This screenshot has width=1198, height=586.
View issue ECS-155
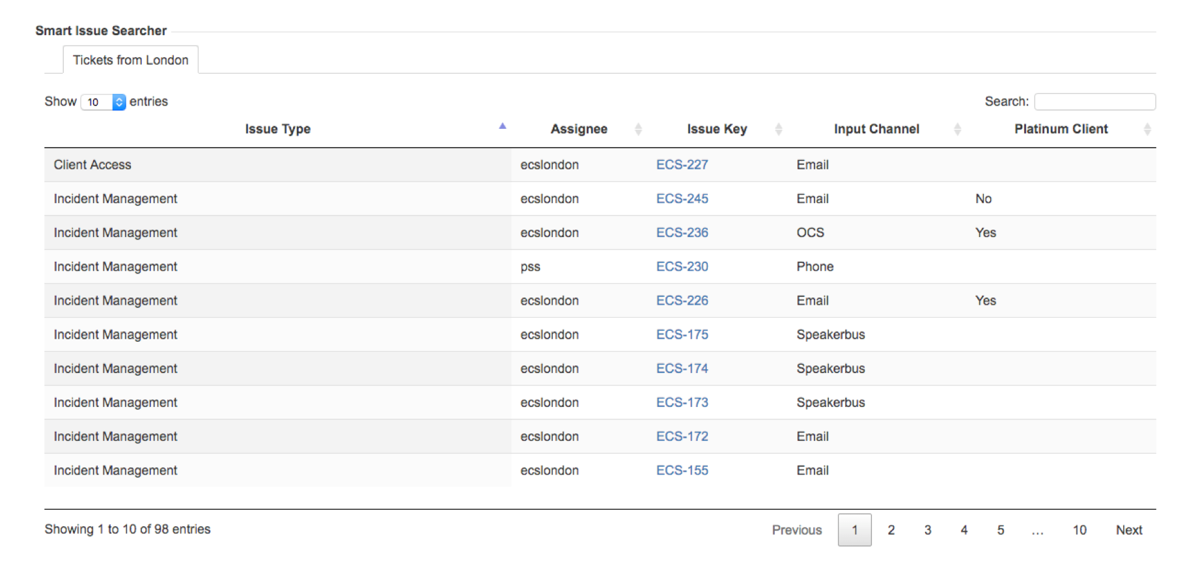coord(682,470)
